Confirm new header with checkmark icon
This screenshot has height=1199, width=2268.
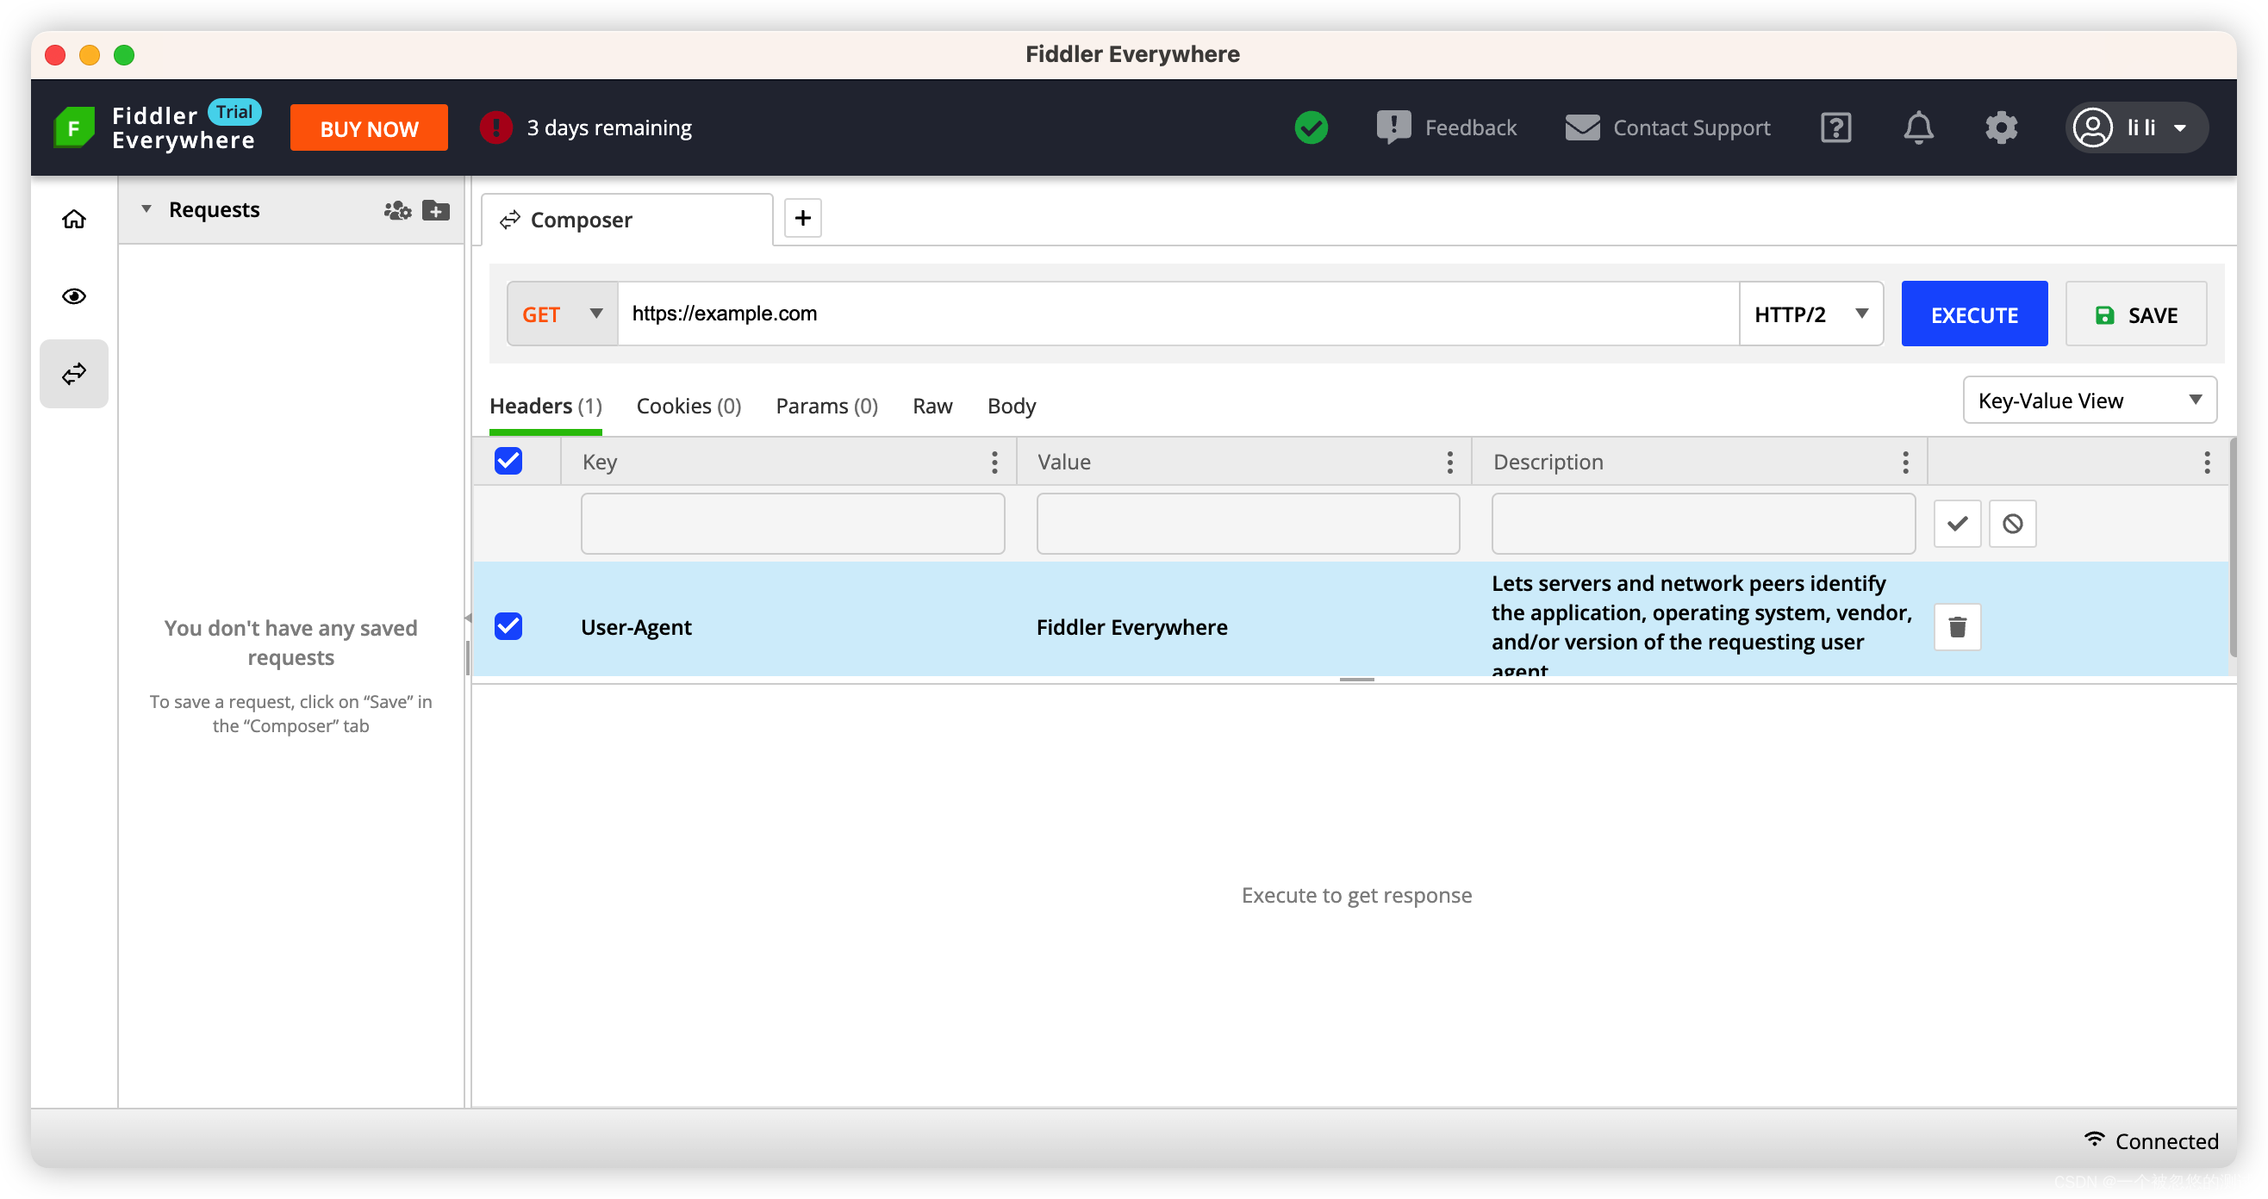(1956, 524)
